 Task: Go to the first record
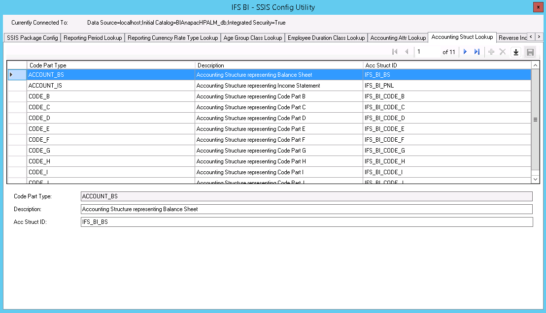coord(395,52)
